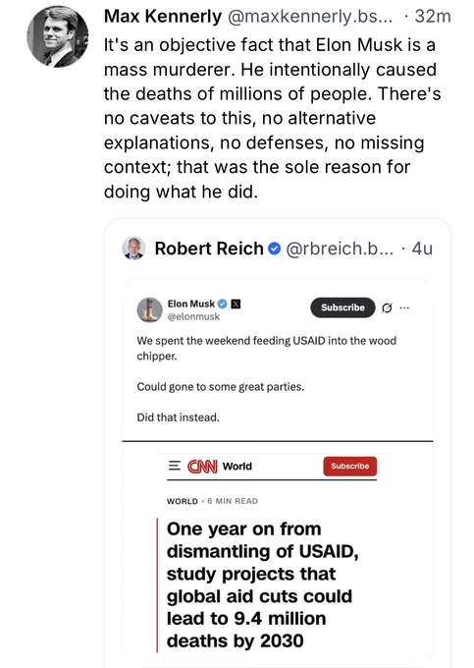This screenshot has width=474, height=668.
Task: Open Elon Musk's rocket avatar
Action: (x=150, y=309)
